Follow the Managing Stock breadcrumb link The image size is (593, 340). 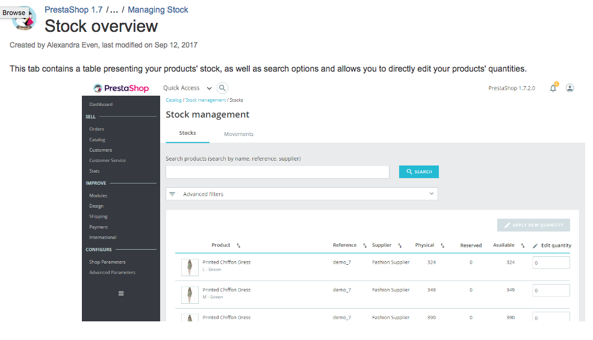click(158, 10)
